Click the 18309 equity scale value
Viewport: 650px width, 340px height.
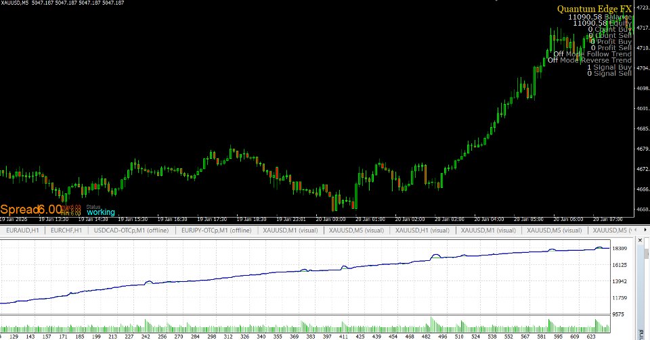[620, 249]
